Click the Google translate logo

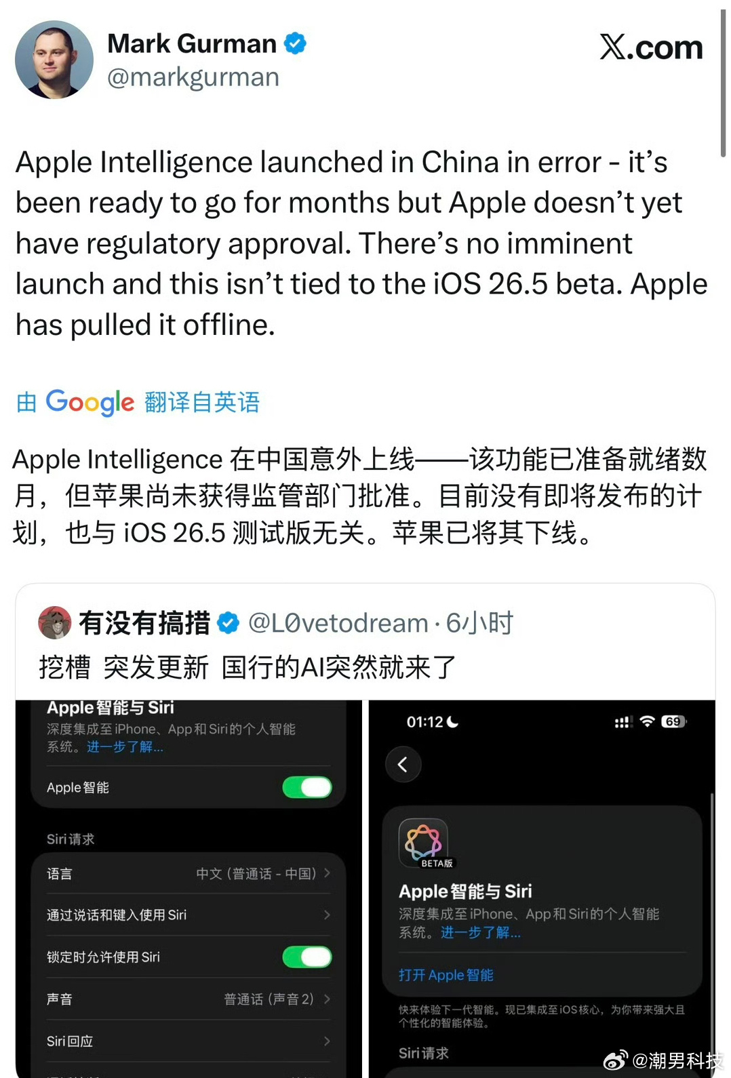click(x=90, y=402)
